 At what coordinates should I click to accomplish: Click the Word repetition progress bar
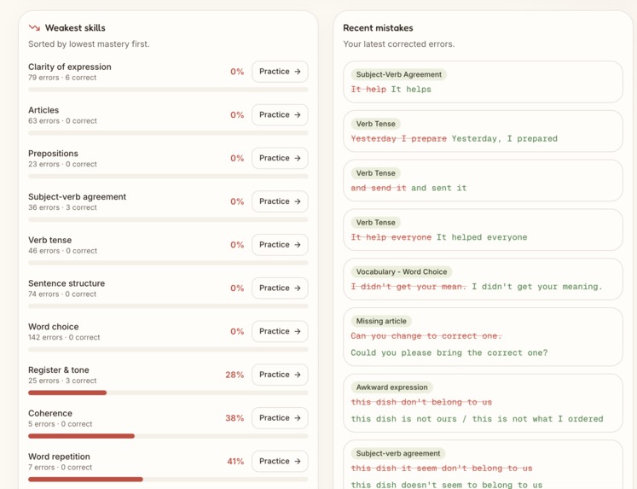tap(168, 480)
